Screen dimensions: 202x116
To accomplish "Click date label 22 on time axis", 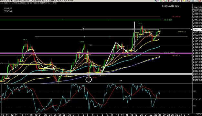I will [151, 115].
